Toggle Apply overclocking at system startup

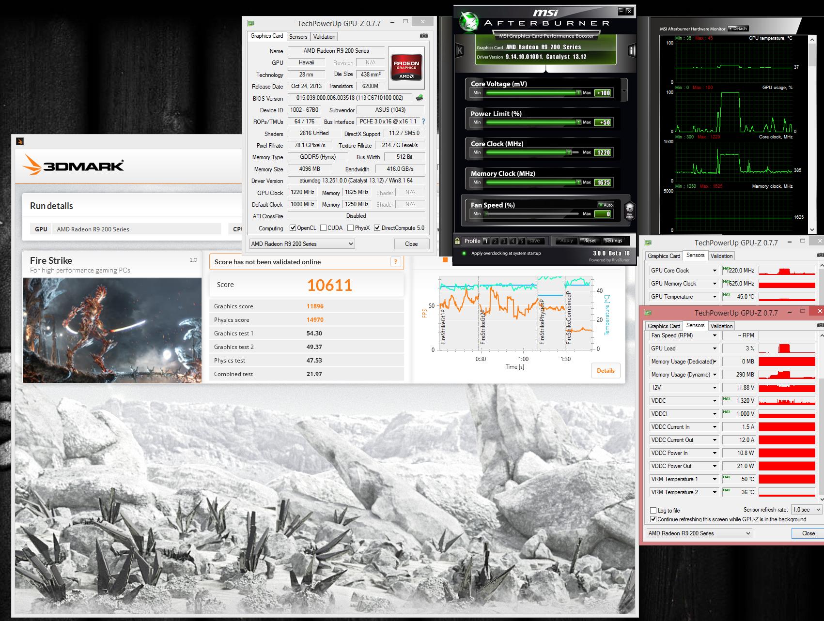click(x=463, y=253)
